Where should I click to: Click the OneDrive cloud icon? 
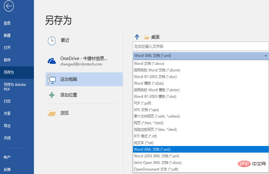tap(52, 61)
